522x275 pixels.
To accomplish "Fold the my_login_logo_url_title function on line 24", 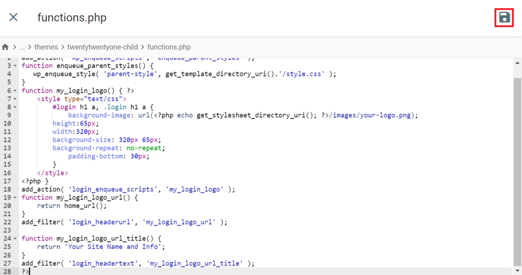I will 15,238.
